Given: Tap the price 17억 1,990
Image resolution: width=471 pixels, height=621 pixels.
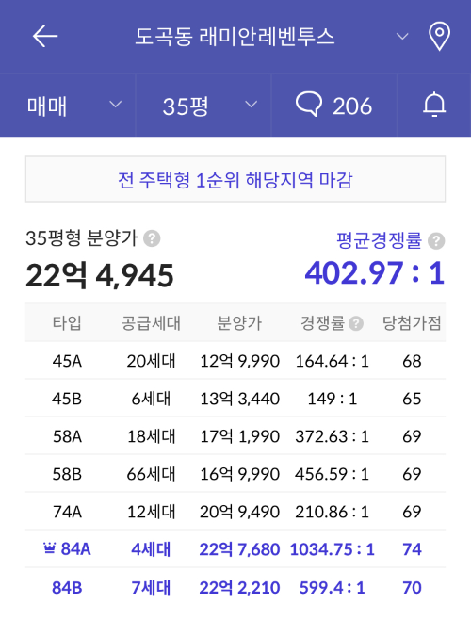Looking at the screenshot, I should 240,436.
